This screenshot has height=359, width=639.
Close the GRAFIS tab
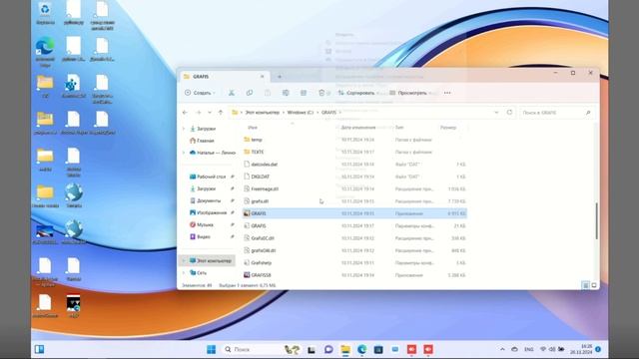262,77
